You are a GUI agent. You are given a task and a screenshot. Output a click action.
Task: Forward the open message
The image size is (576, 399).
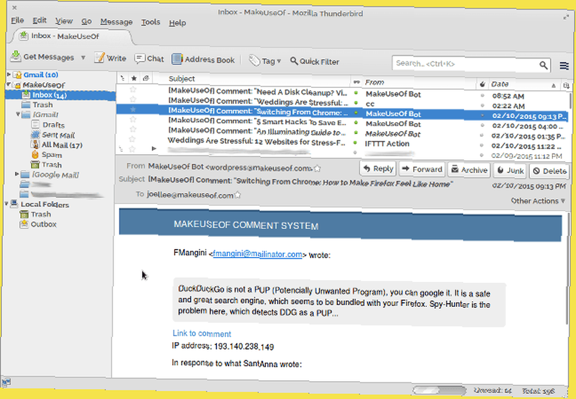[422, 169]
